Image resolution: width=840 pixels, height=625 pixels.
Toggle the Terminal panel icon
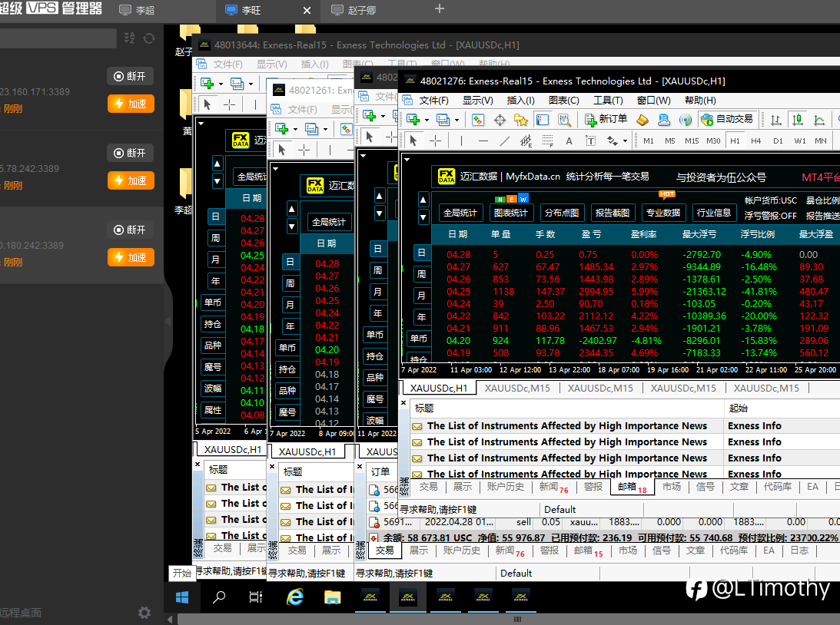(543, 120)
